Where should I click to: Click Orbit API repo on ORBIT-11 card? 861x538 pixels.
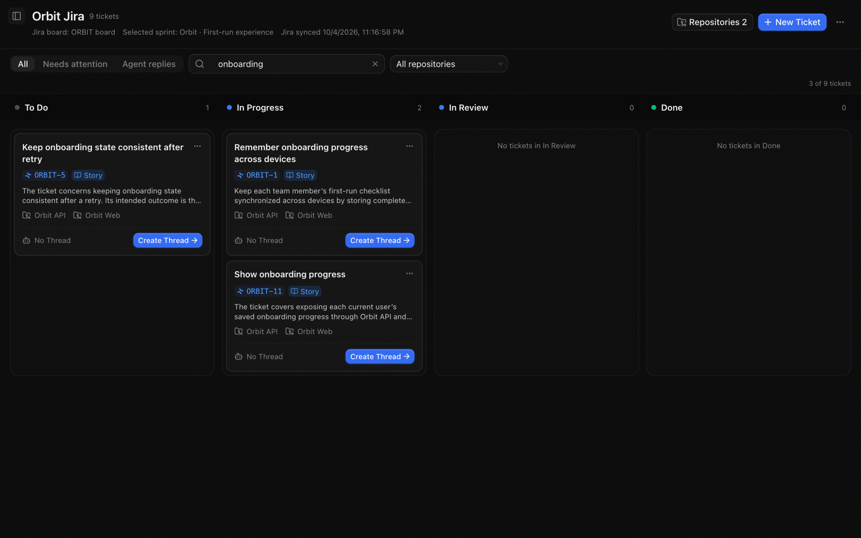[256, 331]
